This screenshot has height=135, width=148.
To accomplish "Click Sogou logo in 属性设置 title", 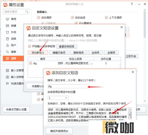I will 5,5.
